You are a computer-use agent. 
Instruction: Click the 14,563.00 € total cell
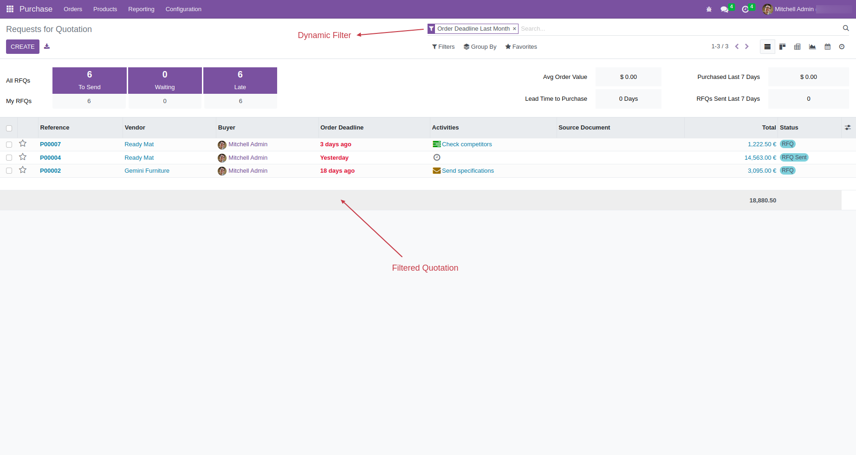coord(760,158)
